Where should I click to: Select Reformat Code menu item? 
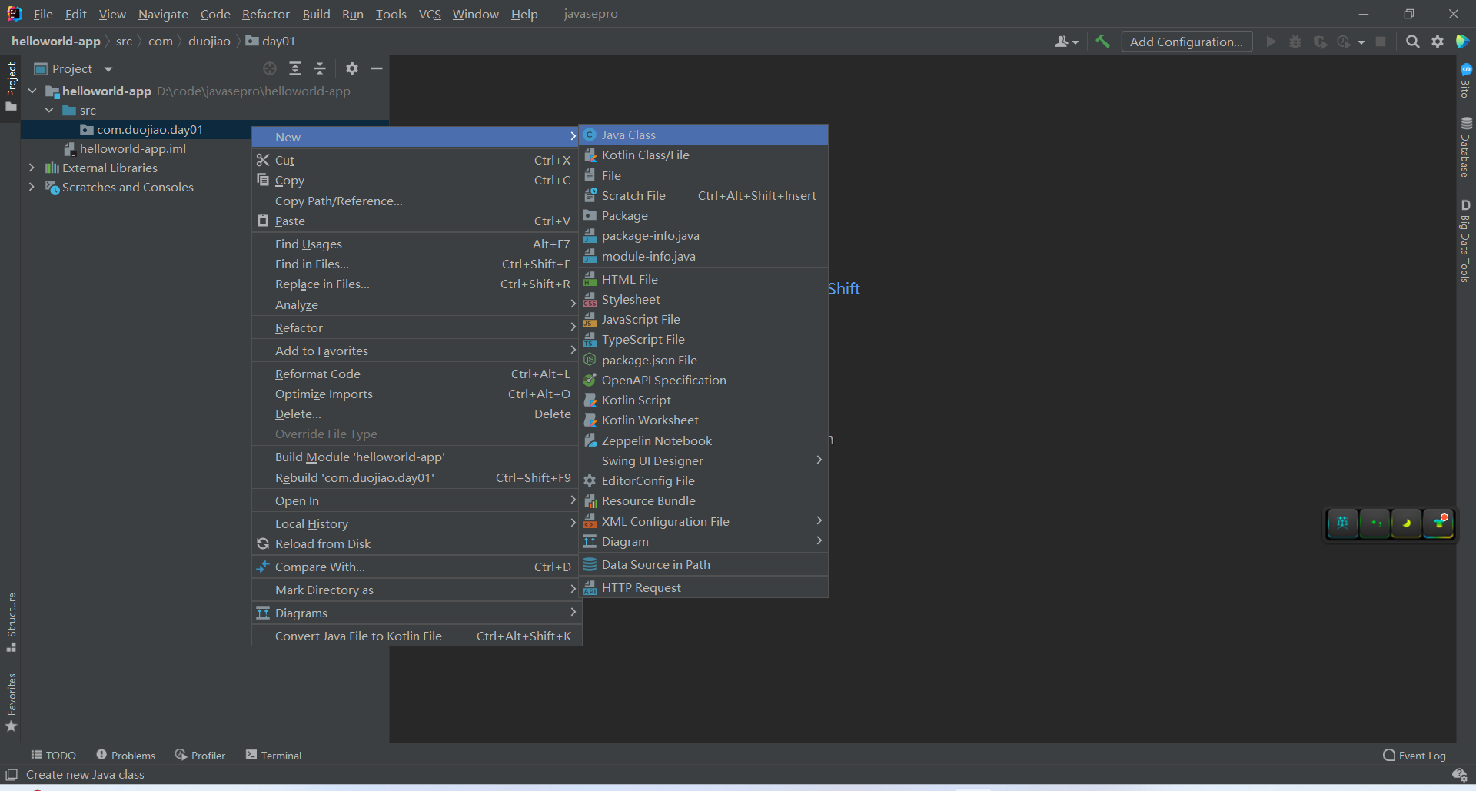point(417,374)
